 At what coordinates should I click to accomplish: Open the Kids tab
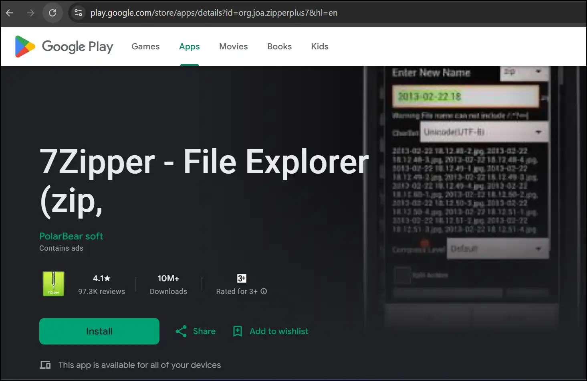(x=320, y=47)
